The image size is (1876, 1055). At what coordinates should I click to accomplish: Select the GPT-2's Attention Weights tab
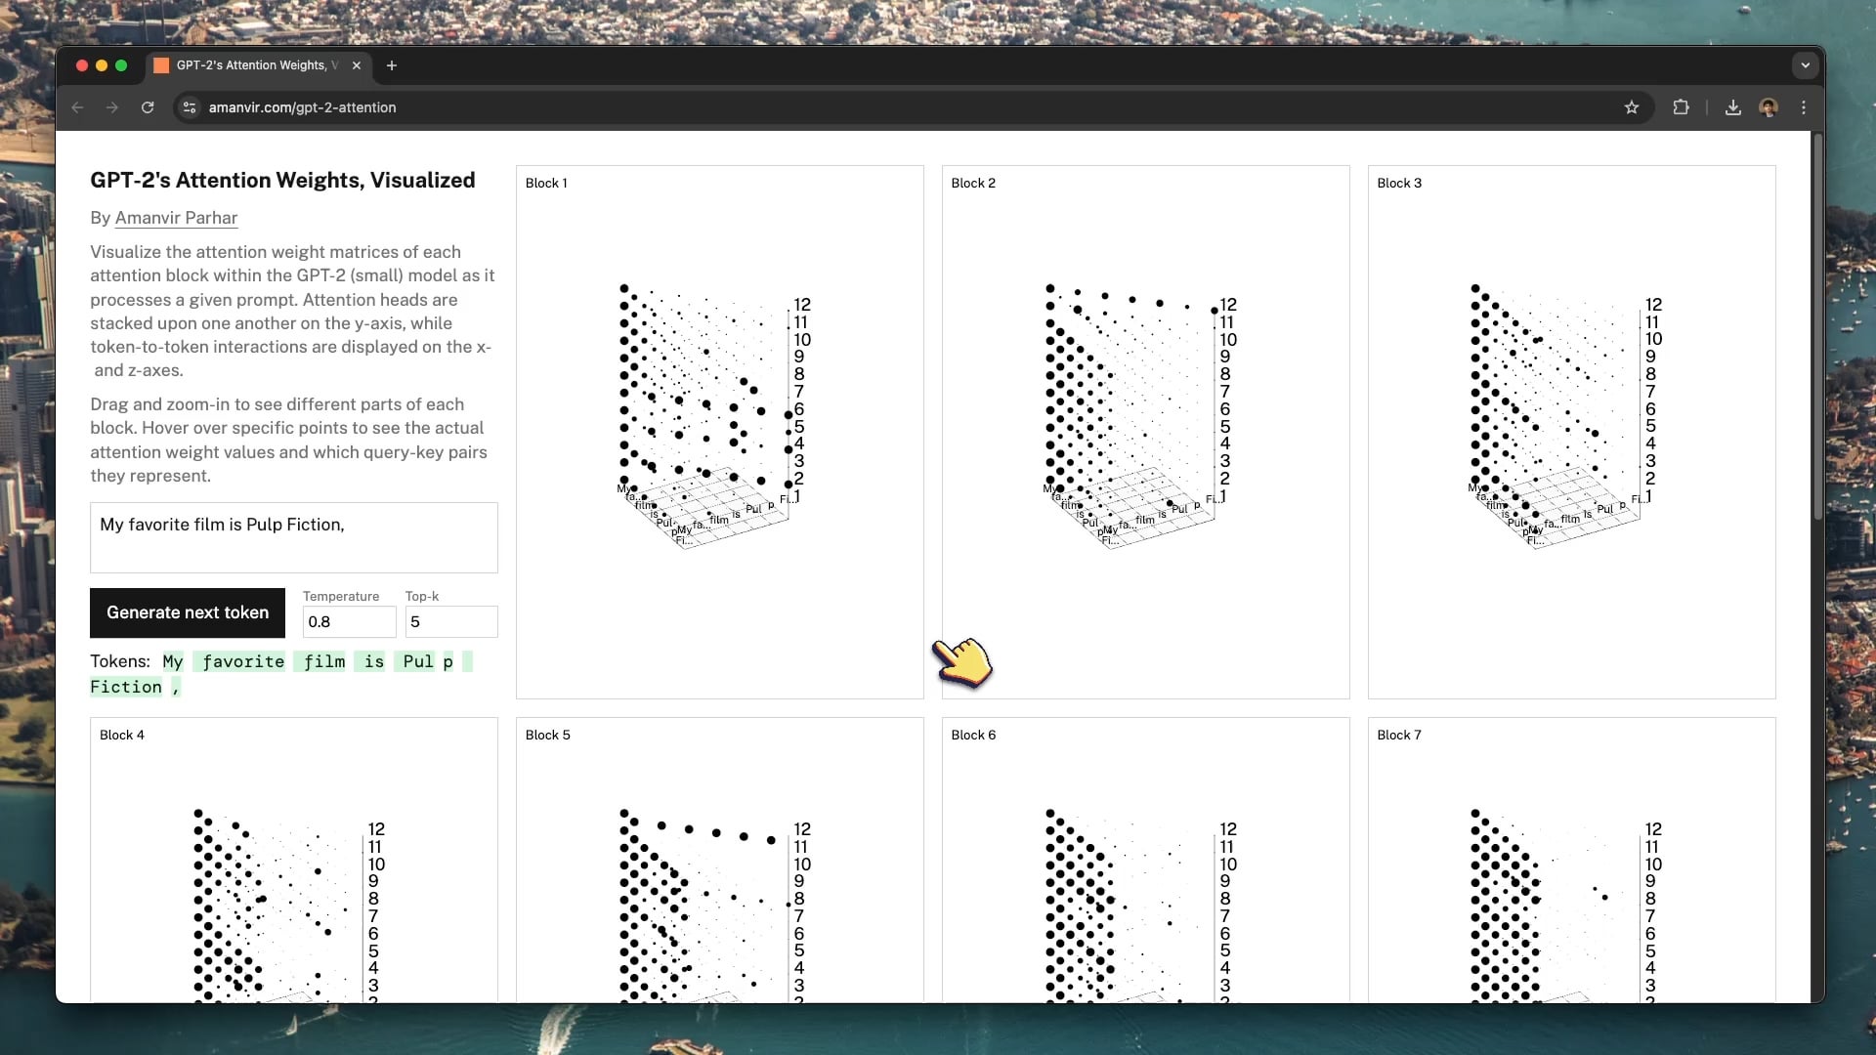tap(259, 65)
